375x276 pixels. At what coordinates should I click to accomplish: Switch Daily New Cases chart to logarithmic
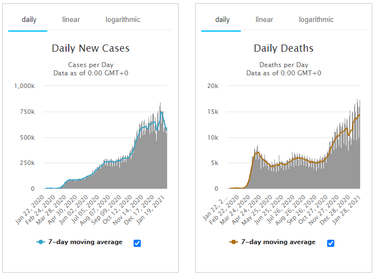[123, 20]
